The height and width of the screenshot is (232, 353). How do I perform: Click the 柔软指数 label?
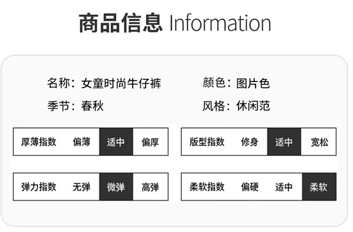click(207, 187)
